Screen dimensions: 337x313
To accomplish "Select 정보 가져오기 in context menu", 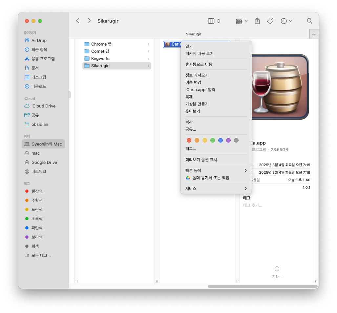I will tap(197, 75).
